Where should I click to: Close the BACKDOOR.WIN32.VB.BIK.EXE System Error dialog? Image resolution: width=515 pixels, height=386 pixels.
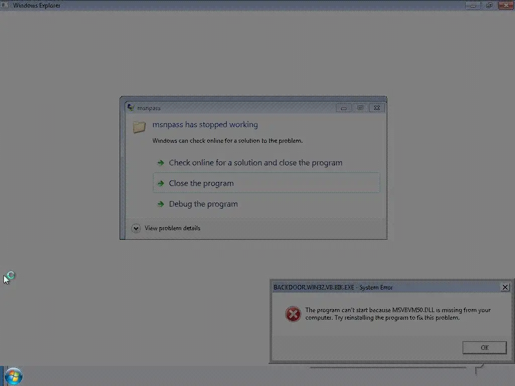pos(505,287)
